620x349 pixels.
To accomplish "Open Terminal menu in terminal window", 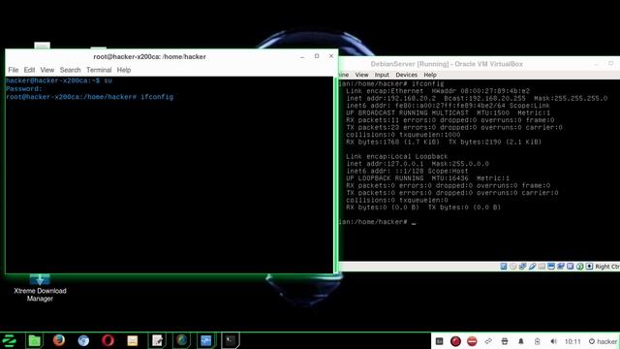I will tap(99, 70).
